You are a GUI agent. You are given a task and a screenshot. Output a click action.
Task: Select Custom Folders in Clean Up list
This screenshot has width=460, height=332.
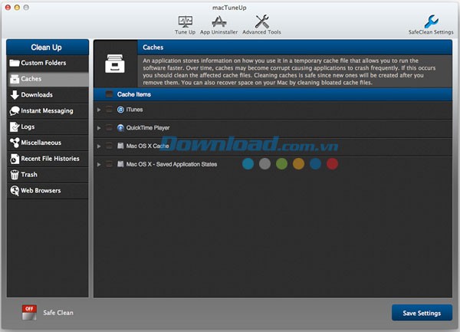click(x=43, y=63)
